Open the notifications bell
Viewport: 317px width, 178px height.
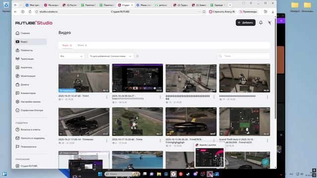pos(261,23)
